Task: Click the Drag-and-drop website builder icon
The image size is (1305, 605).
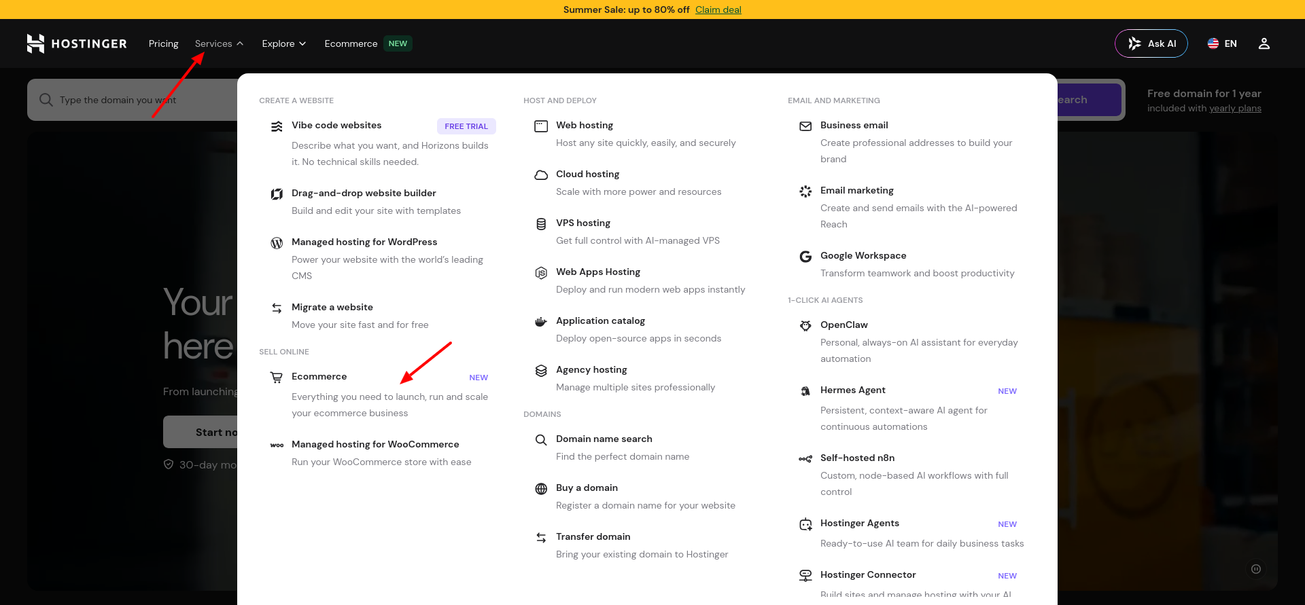Action: point(277,194)
